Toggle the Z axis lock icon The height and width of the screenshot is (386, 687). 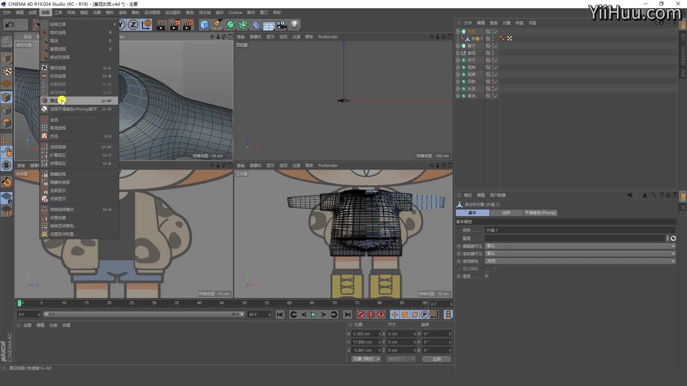tap(133, 25)
